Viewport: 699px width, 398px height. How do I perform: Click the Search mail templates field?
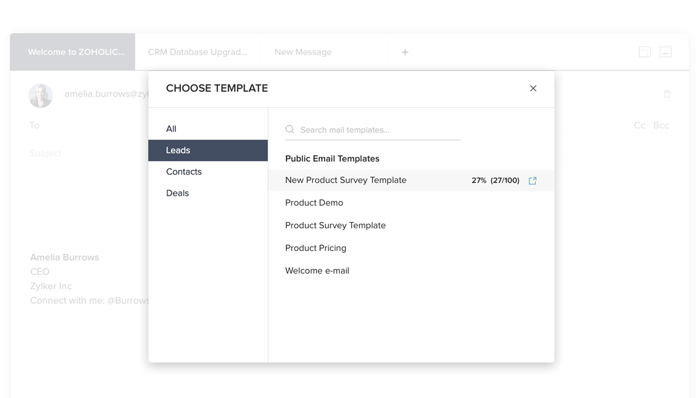[x=377, y=130]
